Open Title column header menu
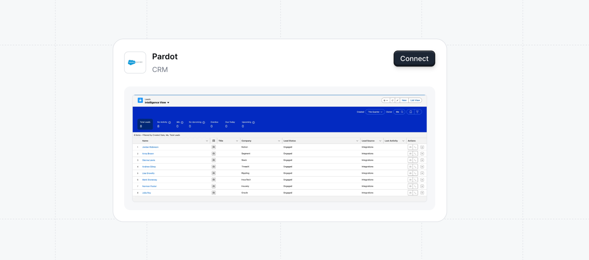The image size is (589, 260). click(x=237, y=141)
